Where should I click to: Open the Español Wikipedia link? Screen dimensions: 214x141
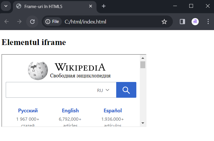113,111
